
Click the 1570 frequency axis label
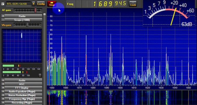pos(79,88)
